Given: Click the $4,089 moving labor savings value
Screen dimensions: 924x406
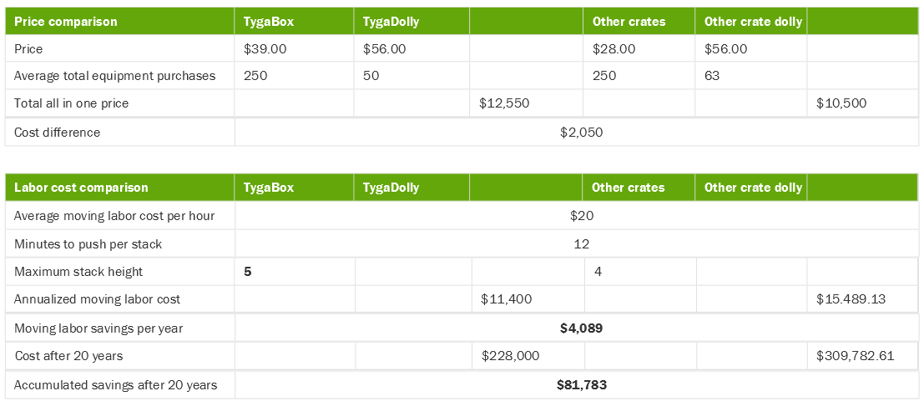Looking at the screenshot, I should (581, 328).
